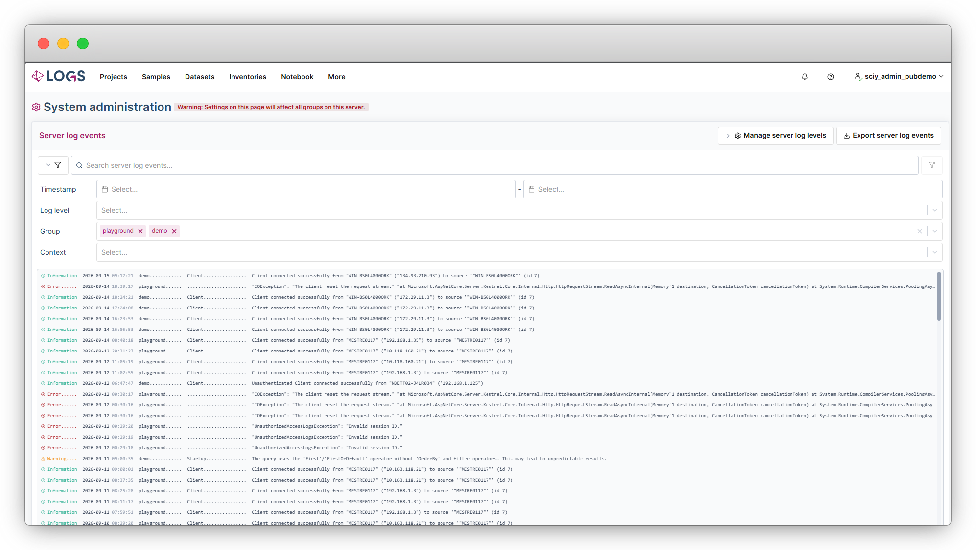Image resolution: width=976 pixels, height=550 pixels.
Task: Remove the playground group tag
Action: 140,231
